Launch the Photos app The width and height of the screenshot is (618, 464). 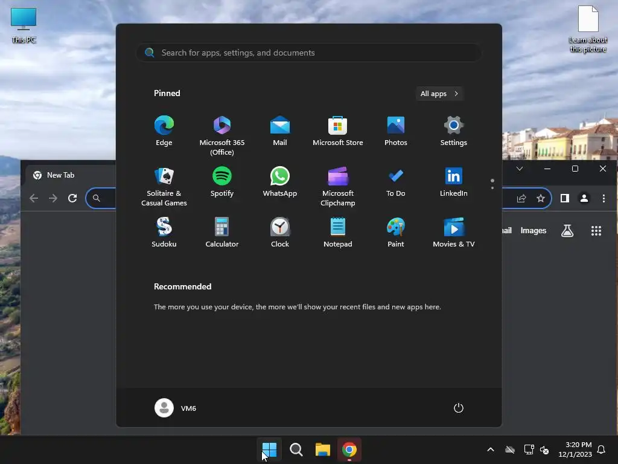tap(396, 130)
